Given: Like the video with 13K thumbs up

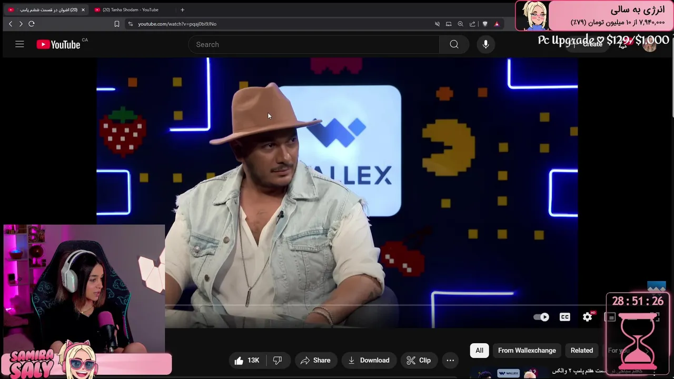Looking at the screenshot, I should 247,361.
